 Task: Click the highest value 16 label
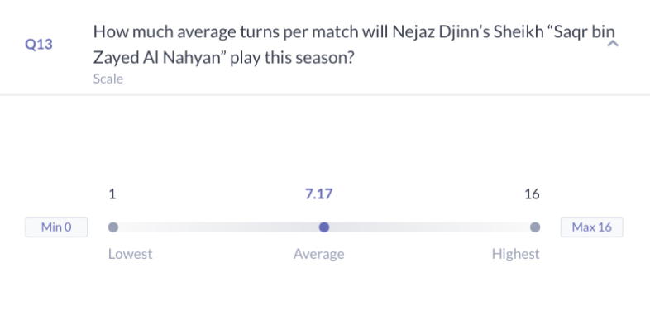(532, 194)
